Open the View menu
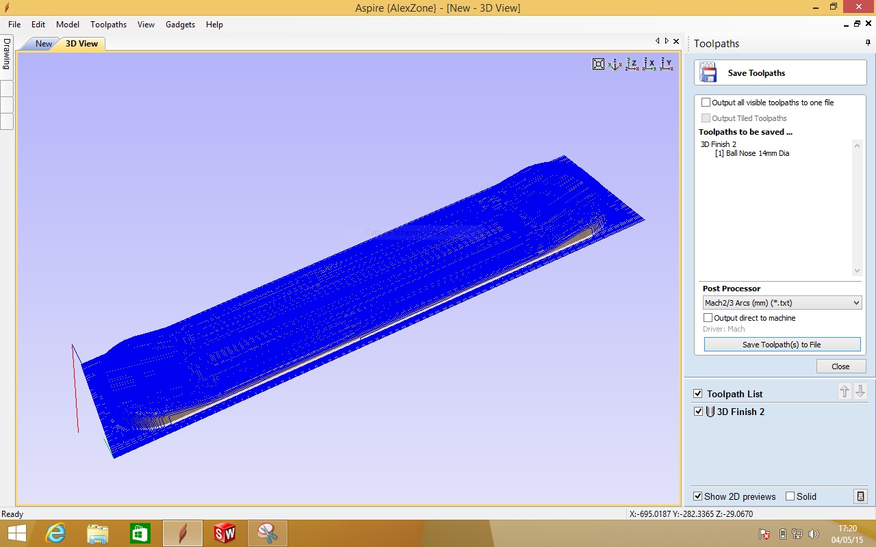 pos(146,24)
